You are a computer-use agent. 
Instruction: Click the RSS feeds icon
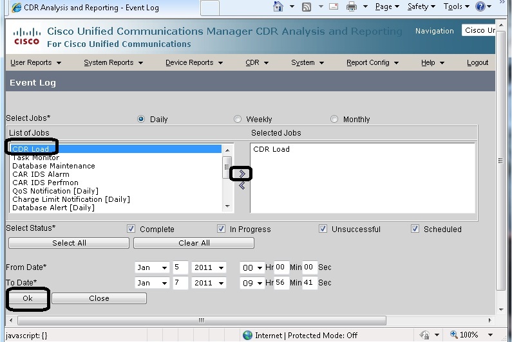(x=307, y=7)
